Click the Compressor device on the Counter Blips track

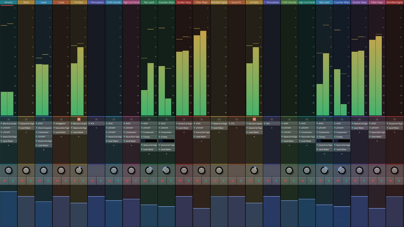click(x=166, y=132)
